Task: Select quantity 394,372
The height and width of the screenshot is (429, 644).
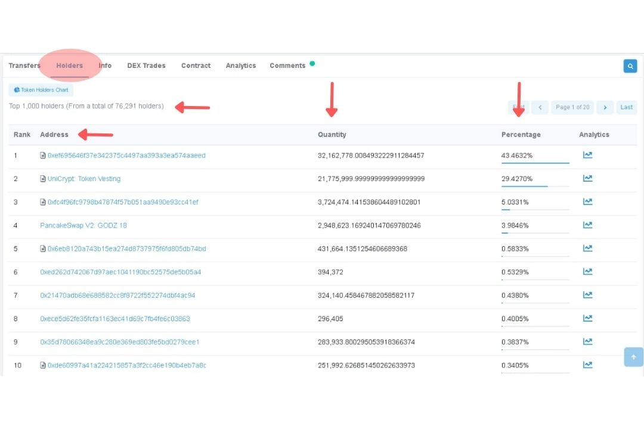Action: 330,272
